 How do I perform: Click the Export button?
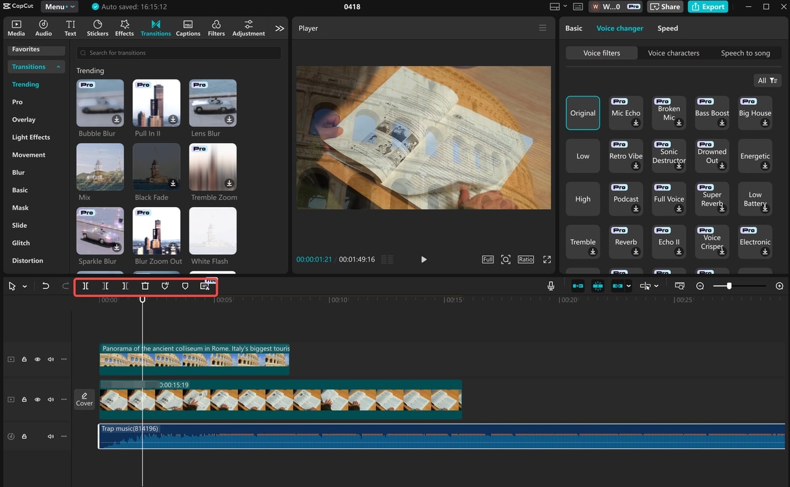click(707, 7)
